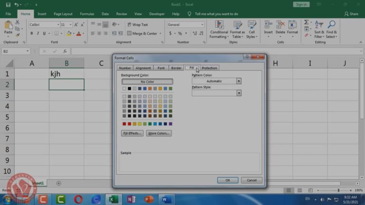Switch to the Formulas ribbon tab
The image size is (365, 205).
tap(87, 14)
